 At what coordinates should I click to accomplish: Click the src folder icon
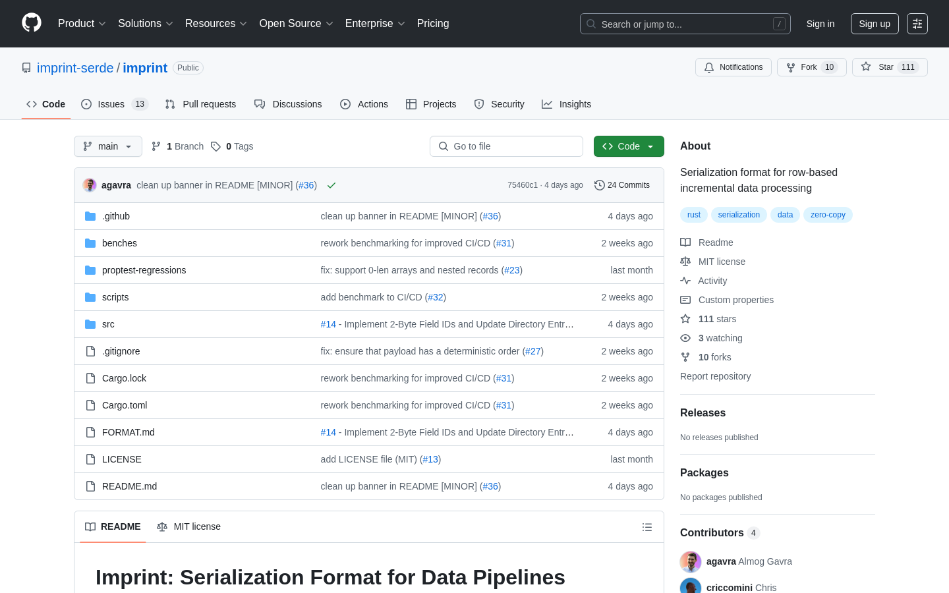tap(90, 324)
